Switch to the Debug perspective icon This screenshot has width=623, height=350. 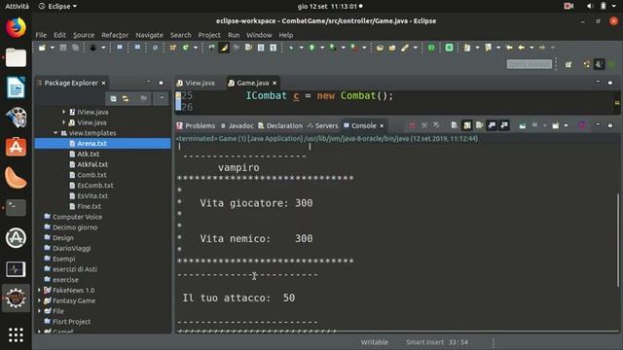pyautogui.click(x=611, y=64)
